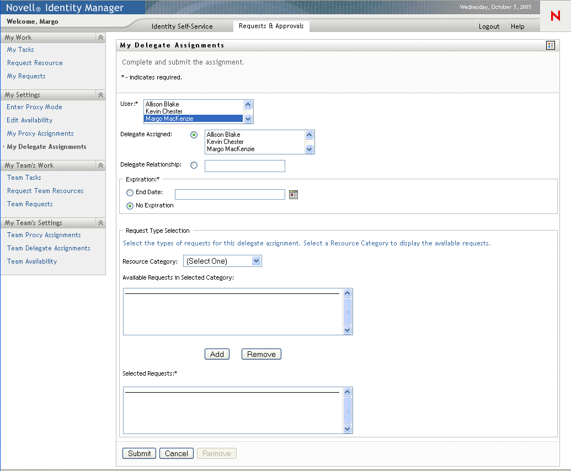Choose the End Date expiration option
Image resolution: width=571 pixels, height=471 pixels.
[130, 192]
